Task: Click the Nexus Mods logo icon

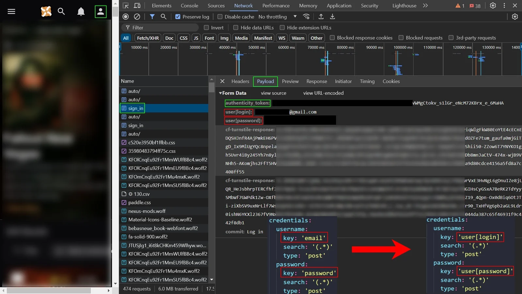Action: (x=46, y=12)
